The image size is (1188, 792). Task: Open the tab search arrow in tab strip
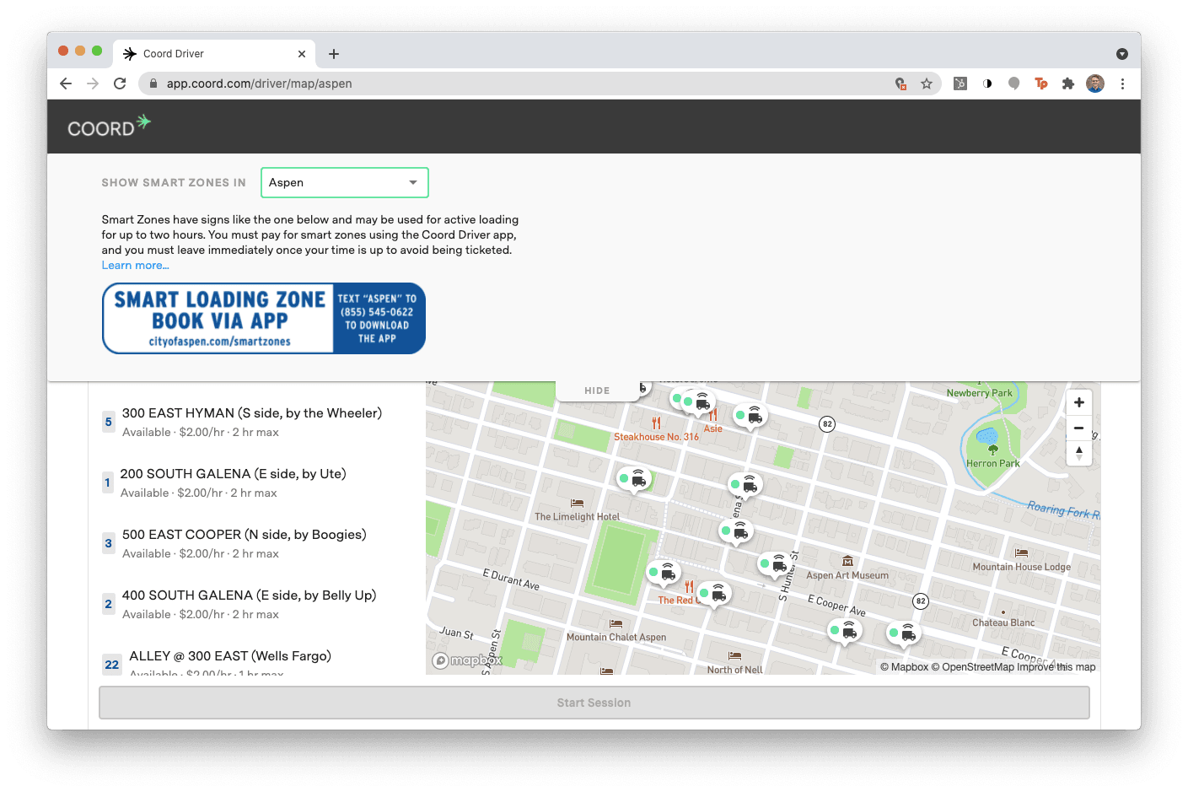click(1122, 54)
